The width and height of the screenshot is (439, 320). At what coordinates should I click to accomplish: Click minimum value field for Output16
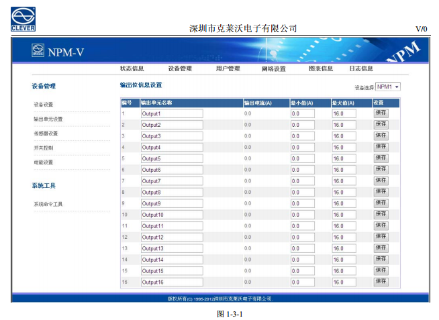click(302, 282)
